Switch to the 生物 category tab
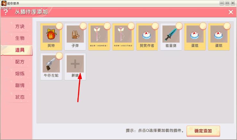237x140 pixels. (x=20, y=38)
